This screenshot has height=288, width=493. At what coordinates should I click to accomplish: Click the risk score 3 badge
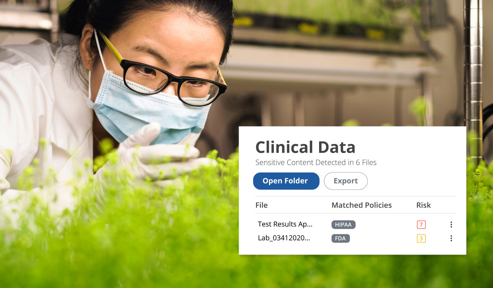[421, 238]
